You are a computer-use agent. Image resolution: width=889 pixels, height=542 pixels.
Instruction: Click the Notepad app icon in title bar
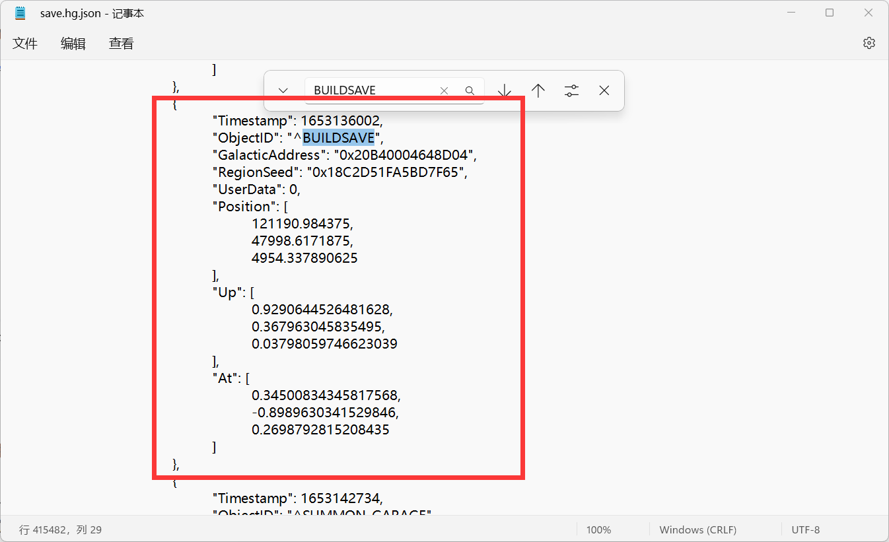coord(20,13)
